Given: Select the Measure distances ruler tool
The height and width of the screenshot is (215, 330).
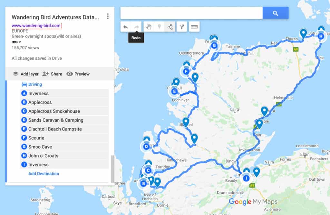Looking at the screenshot, I should 194,27.
